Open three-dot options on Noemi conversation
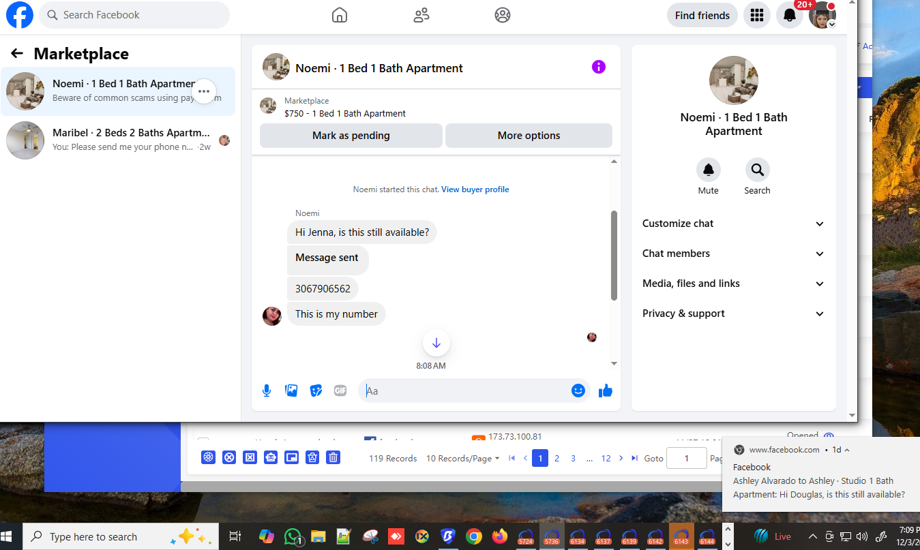 click(204, 91)
